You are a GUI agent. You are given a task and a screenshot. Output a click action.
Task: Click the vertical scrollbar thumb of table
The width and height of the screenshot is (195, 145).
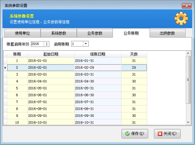(188, 80)
